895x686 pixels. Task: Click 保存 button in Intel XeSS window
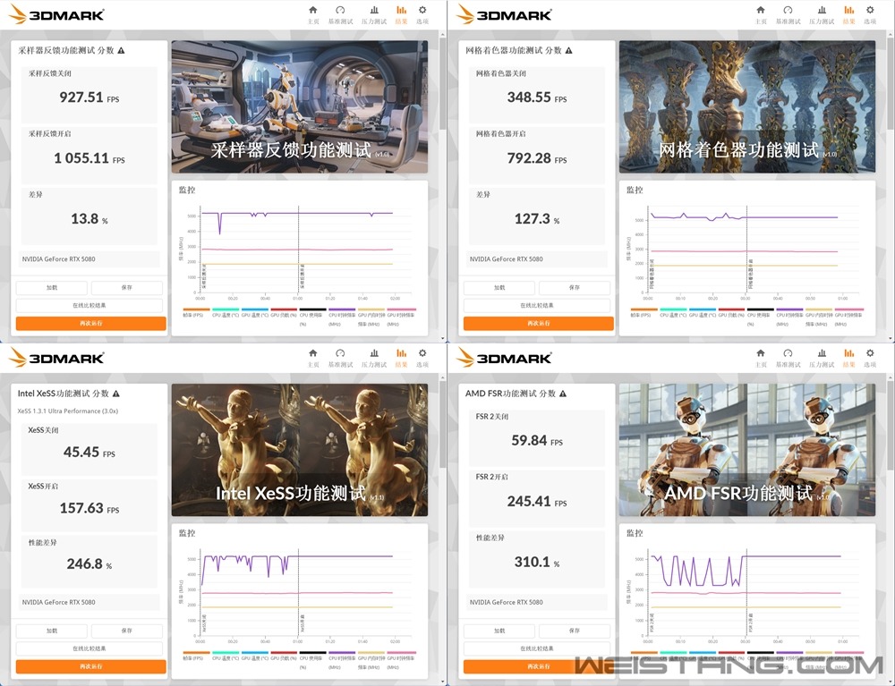(127, 631)
